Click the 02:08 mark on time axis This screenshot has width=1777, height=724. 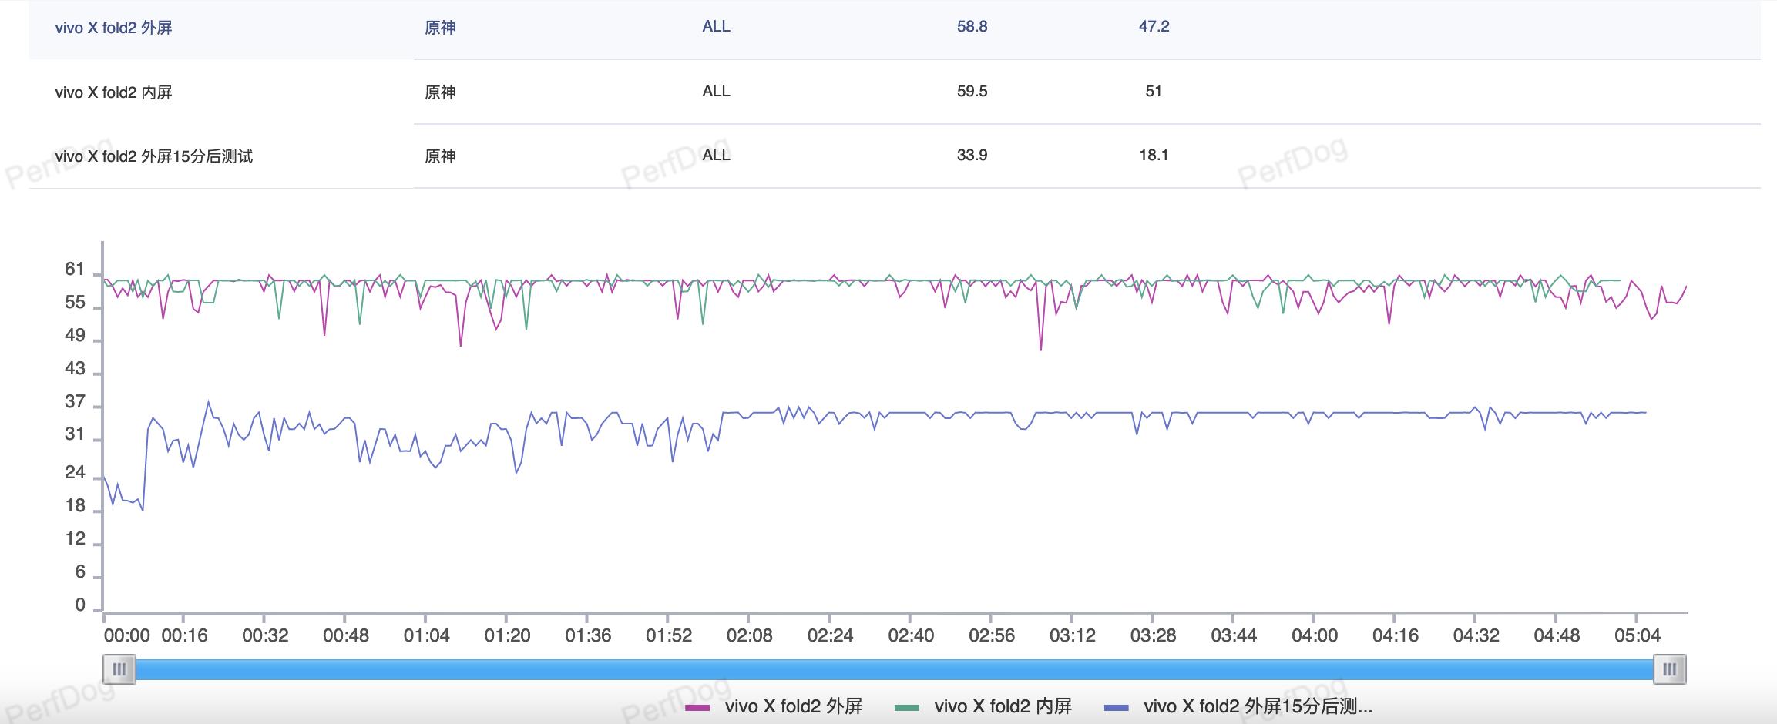click(749, 635)
